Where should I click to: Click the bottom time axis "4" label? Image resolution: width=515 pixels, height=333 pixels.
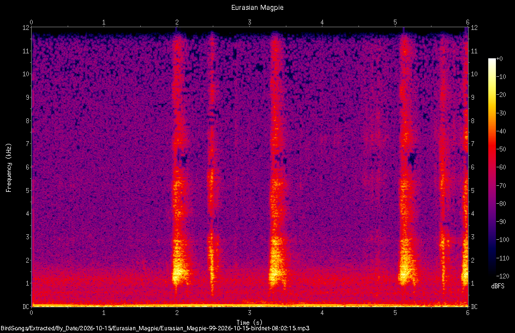322,313
